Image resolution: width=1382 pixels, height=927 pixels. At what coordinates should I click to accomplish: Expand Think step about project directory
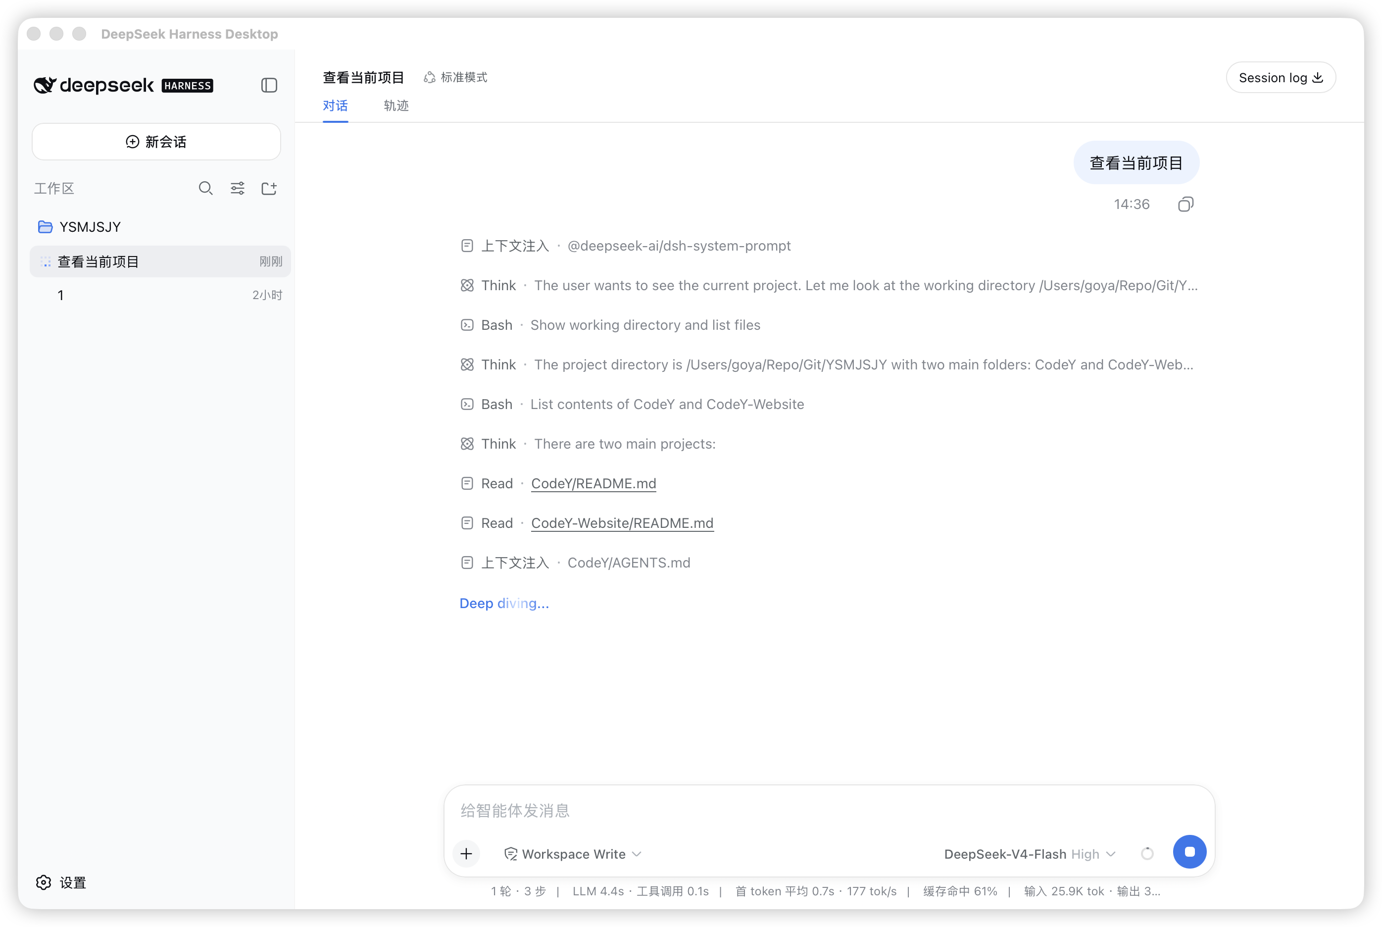pos(827,365)
